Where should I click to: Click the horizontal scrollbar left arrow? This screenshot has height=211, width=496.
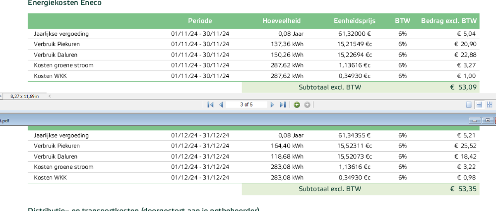coord(50,96)
